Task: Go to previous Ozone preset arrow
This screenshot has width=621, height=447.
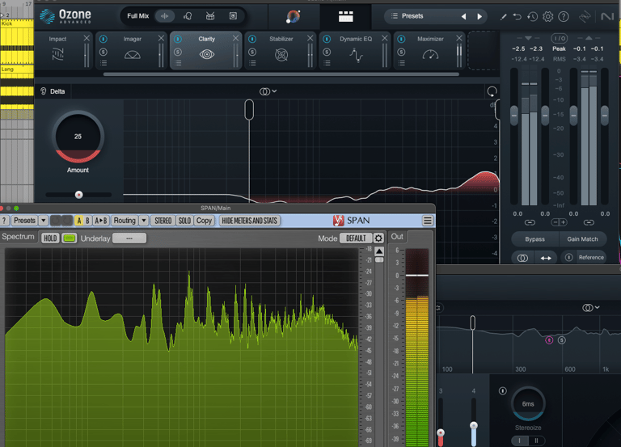Action: click(463, 16)
